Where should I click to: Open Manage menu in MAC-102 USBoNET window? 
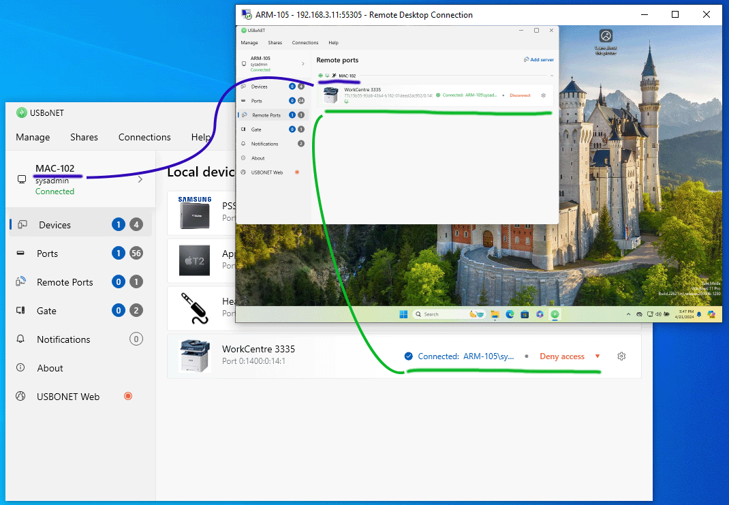click(33, 137)
